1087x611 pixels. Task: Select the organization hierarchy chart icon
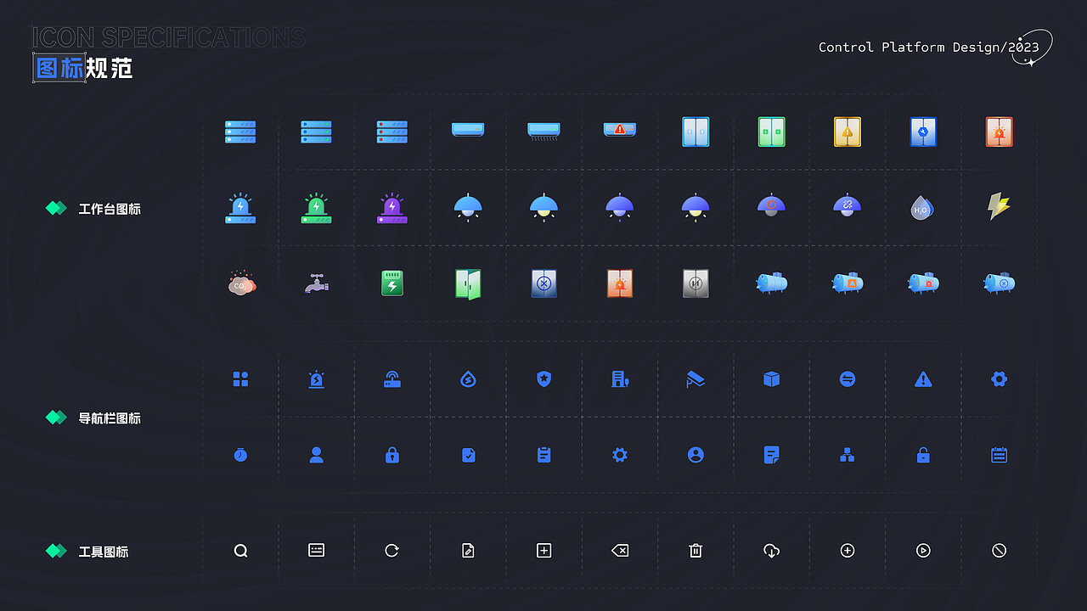pos(848,455)
